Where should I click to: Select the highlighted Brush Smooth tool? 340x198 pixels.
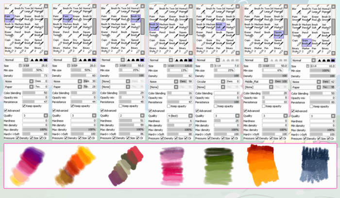tap(136, 18)
